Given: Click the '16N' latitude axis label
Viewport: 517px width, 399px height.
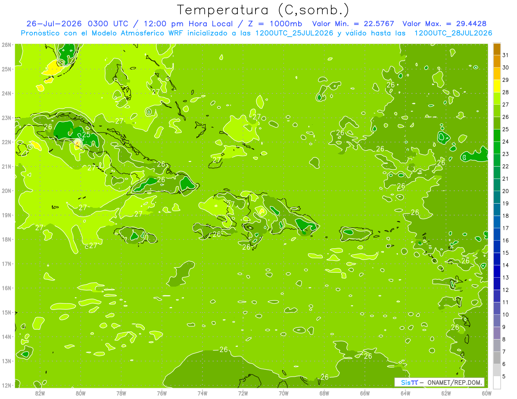Looking at the screenshot, I should tap(6, 288).
